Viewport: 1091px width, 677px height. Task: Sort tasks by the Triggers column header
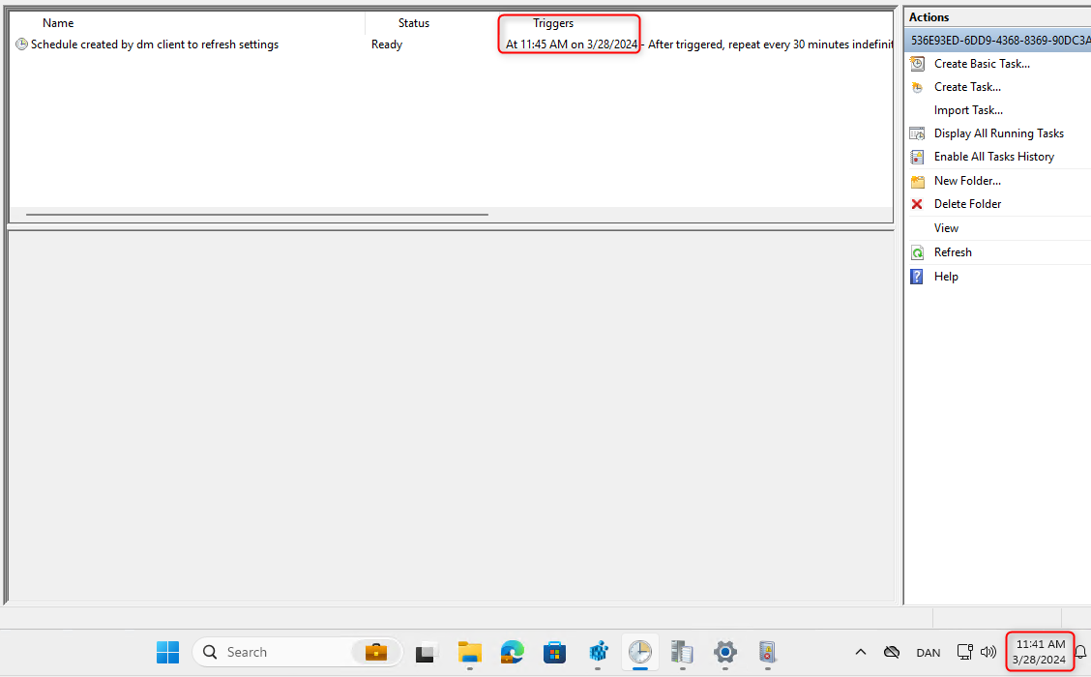click(x=553, y=23)
